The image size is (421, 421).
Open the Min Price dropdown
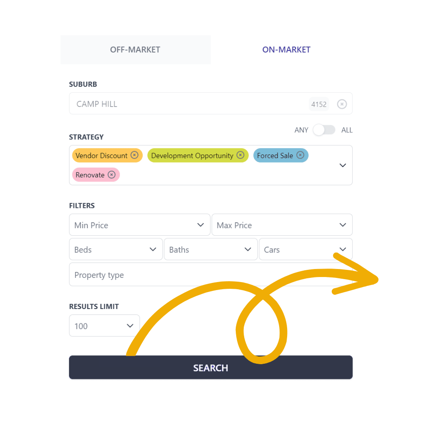[140, 225]
